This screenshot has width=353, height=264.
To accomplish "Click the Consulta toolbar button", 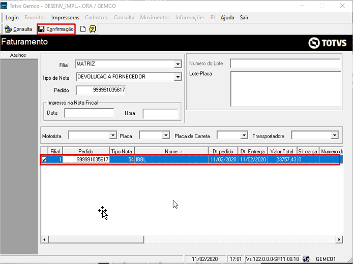I will tap(18, 29).
